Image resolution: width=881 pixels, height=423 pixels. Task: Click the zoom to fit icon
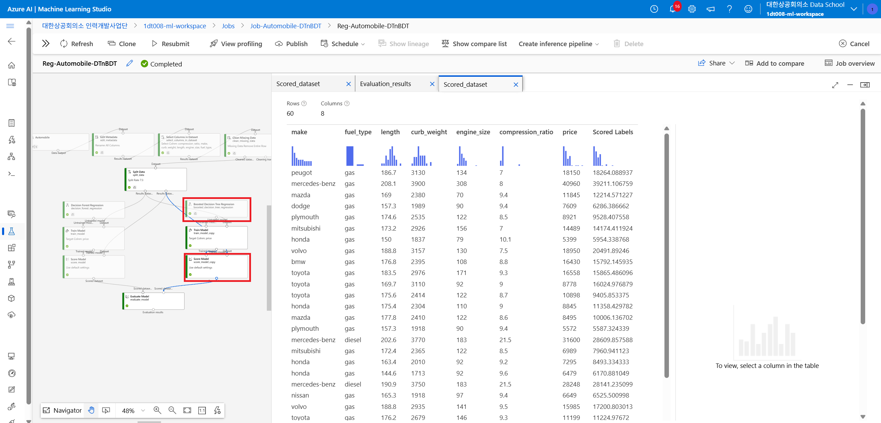pos(187,410)
